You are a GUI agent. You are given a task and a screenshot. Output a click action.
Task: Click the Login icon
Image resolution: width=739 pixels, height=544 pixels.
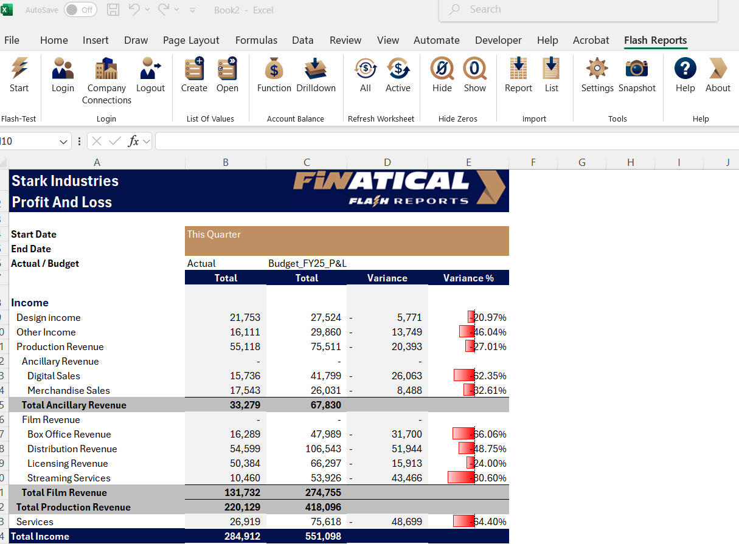[63, 68]
